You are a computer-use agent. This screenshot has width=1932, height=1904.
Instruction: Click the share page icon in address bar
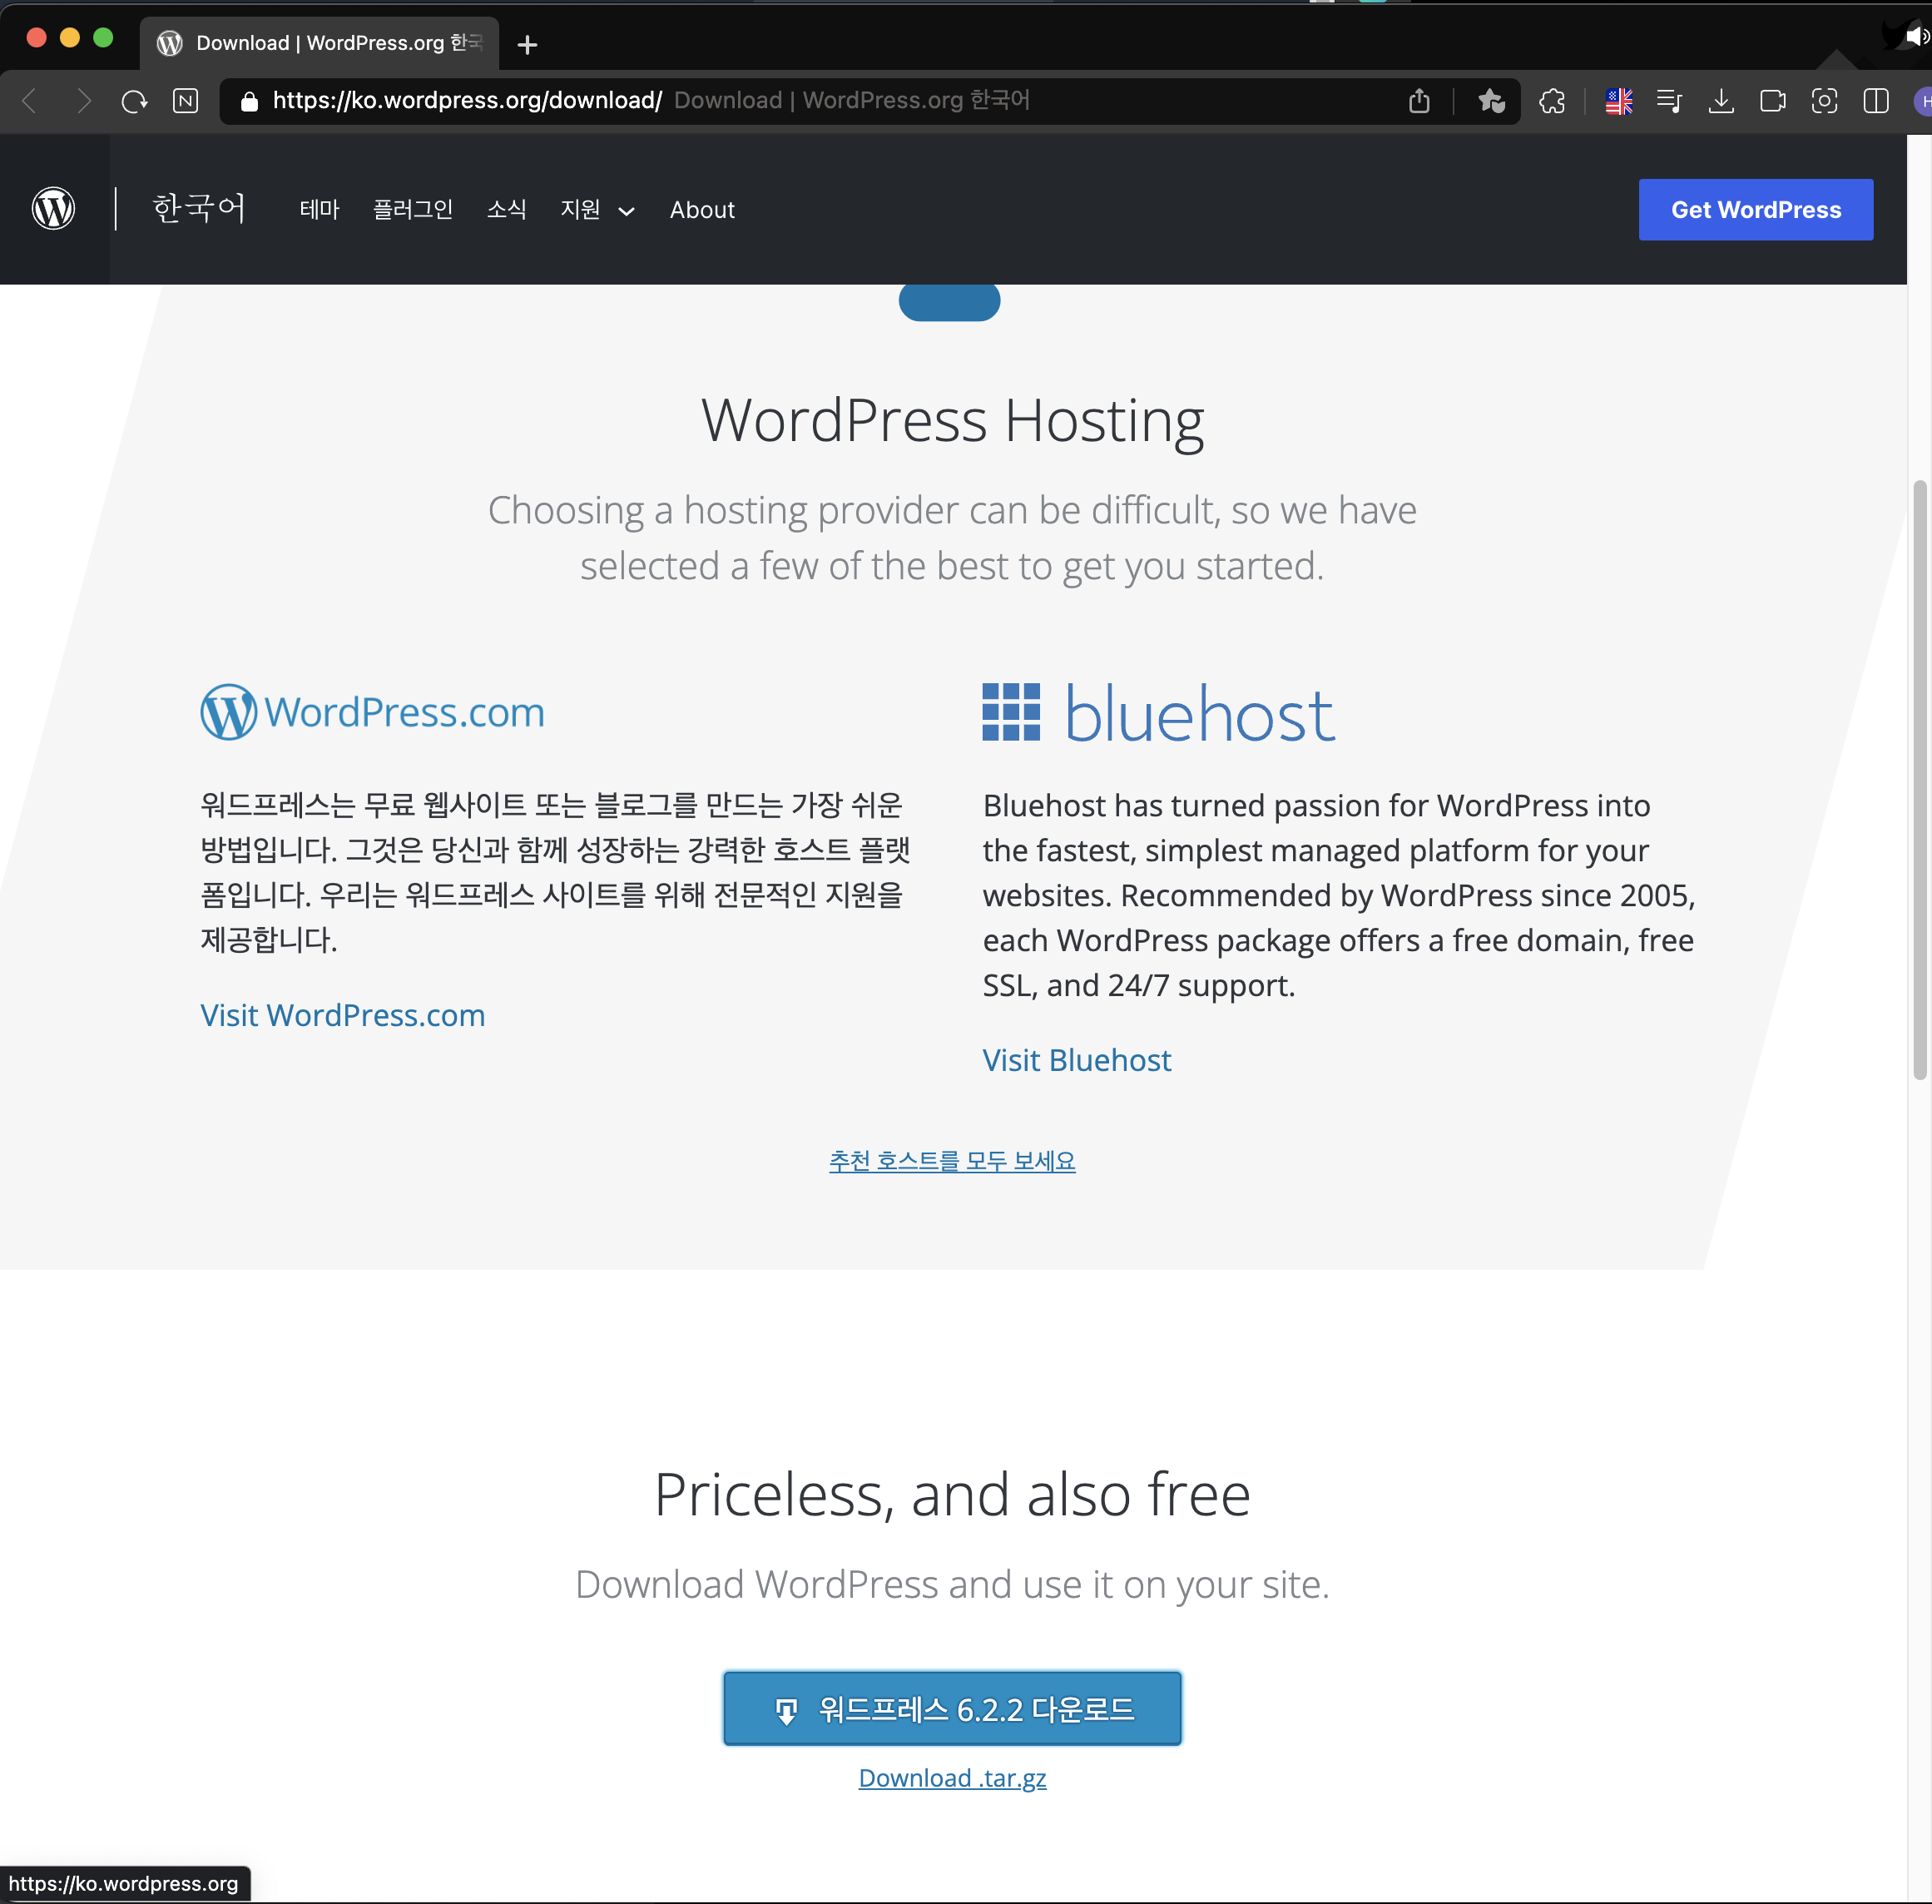1418,101
